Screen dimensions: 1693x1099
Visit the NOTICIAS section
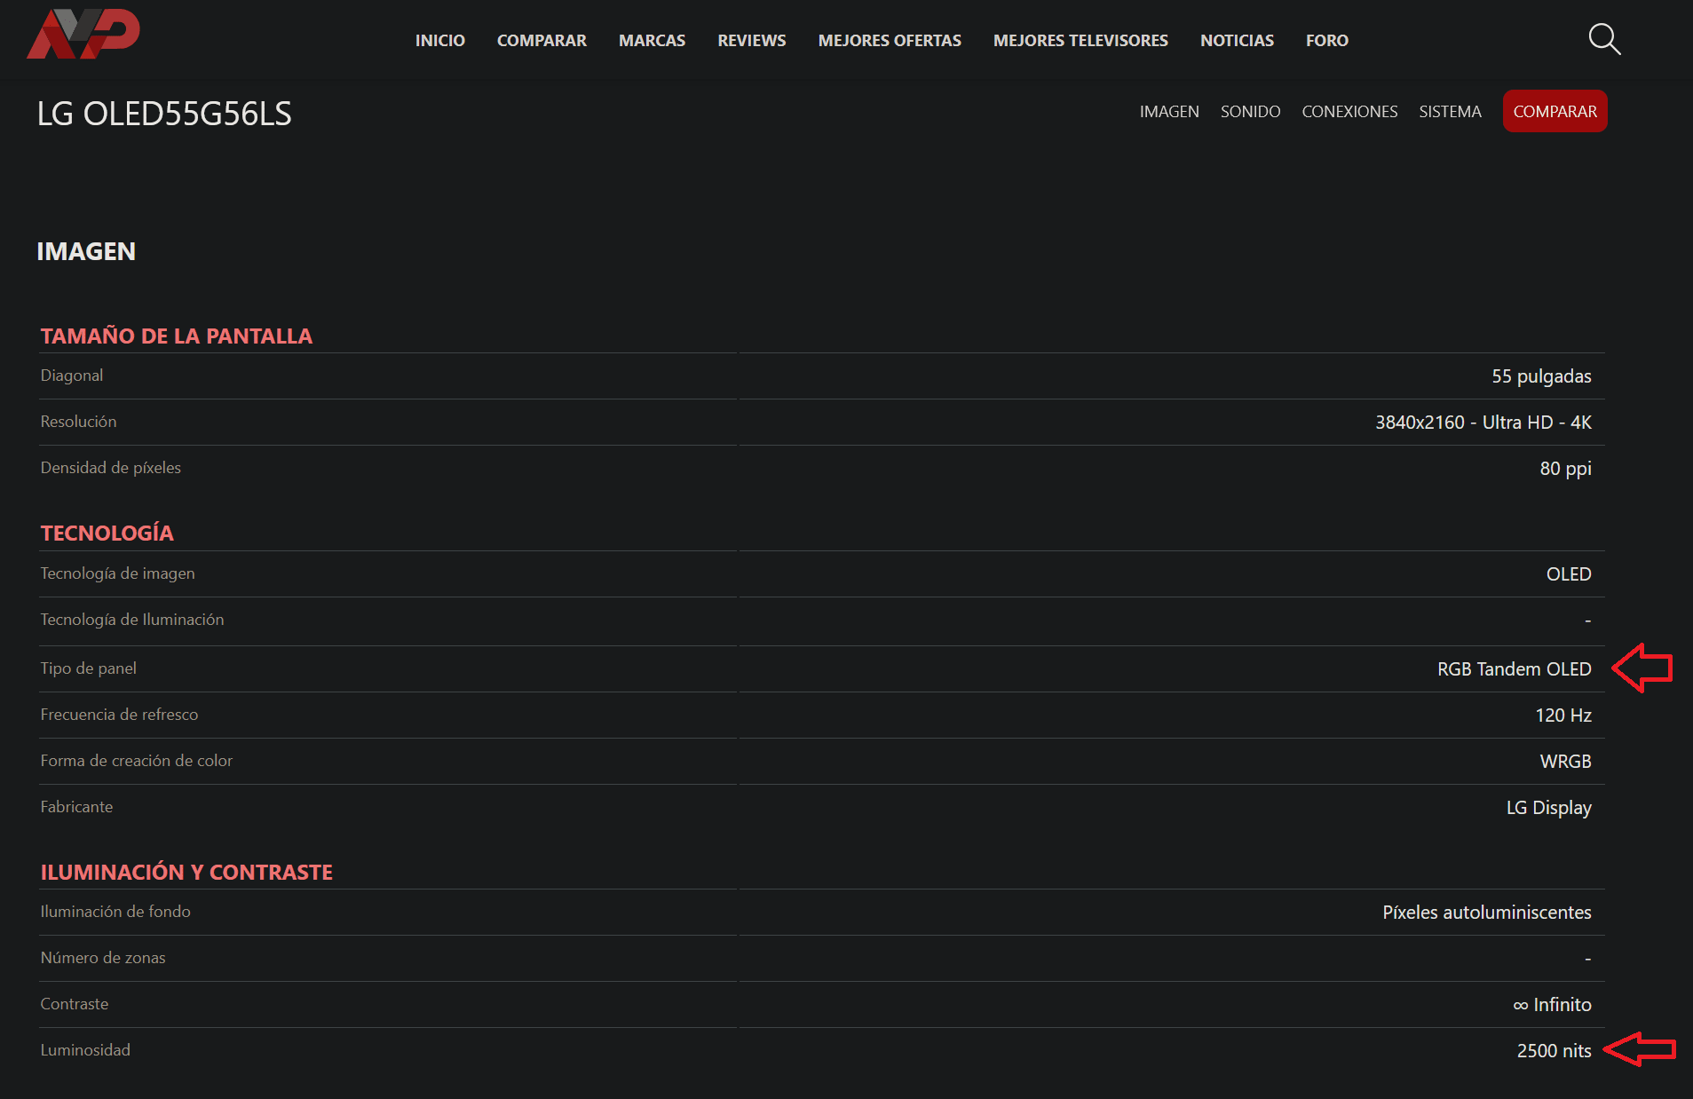coord(1237,41)
